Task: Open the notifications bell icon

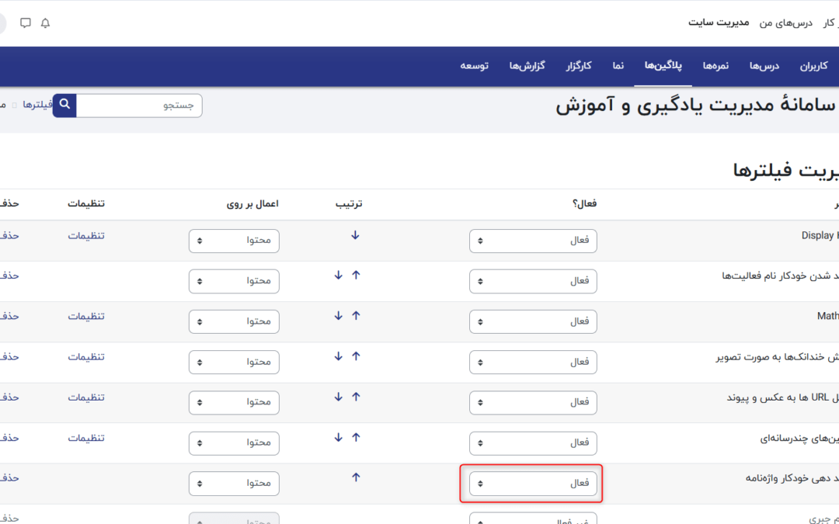Action: [x=45, y=23]
